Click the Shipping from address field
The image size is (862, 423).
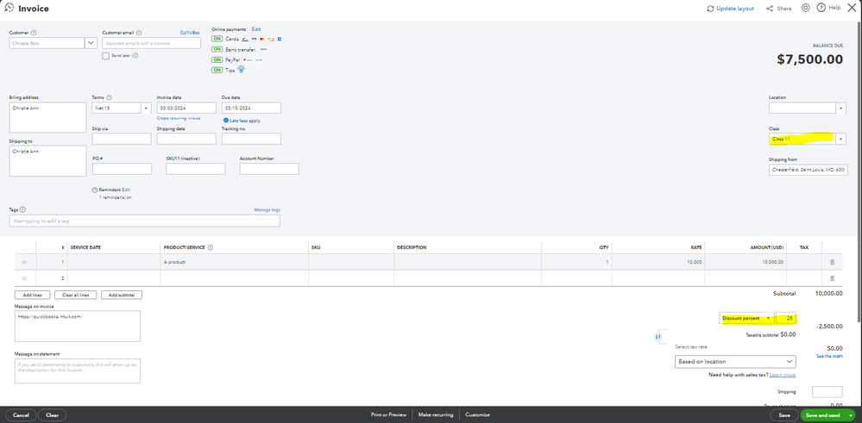pos(809,170)
